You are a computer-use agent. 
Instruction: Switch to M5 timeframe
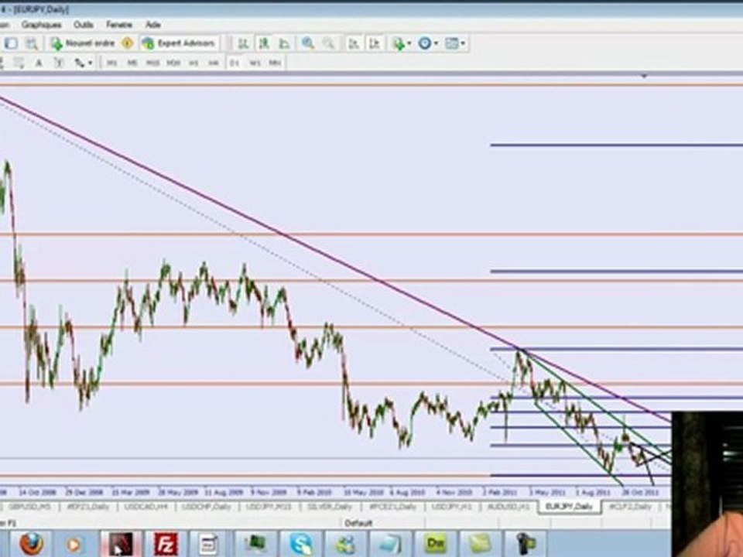click(132, 63)
